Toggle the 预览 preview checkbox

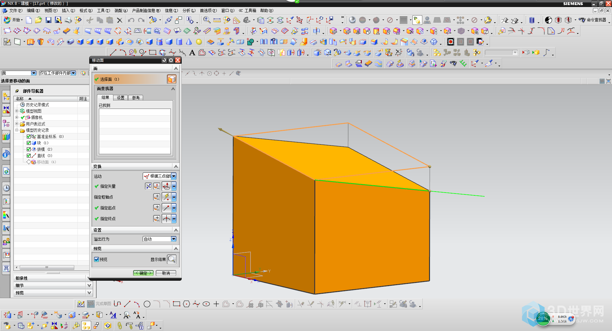click(96, 259)
